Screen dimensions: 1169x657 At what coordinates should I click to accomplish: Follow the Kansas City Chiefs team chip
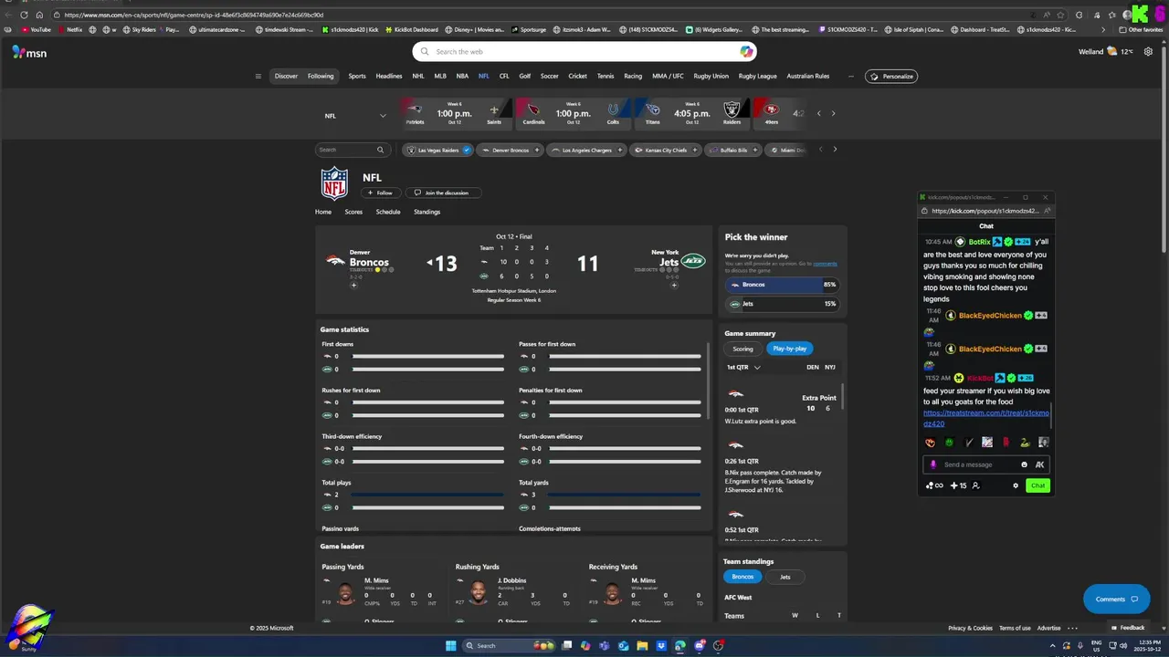(666, 150)
